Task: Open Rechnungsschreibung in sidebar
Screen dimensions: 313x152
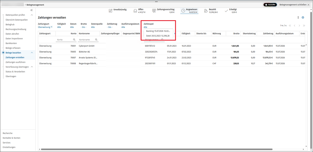Action: click(x=16, y=29)
